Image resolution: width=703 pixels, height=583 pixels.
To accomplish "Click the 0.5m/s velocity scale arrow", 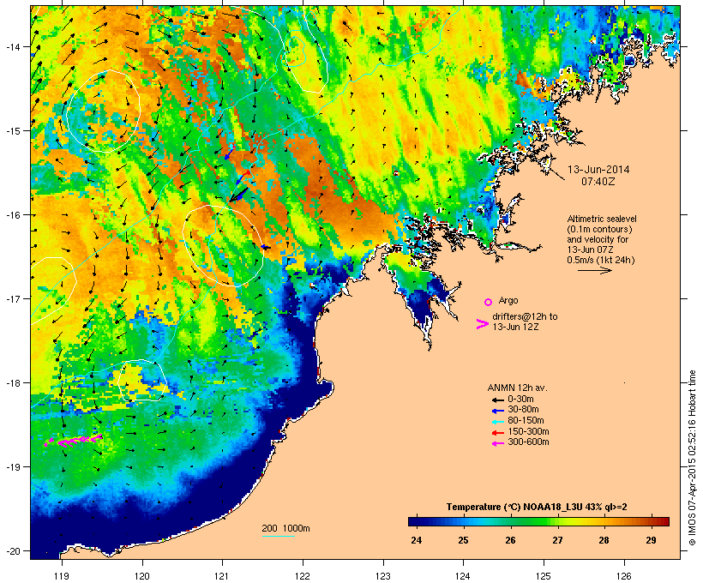I will tap(595, 270).
